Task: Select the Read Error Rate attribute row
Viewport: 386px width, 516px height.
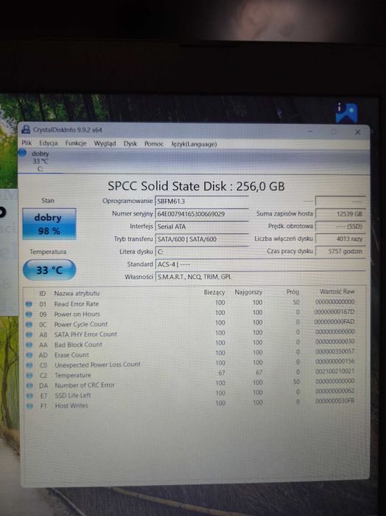Action: [x=194, y=303]
